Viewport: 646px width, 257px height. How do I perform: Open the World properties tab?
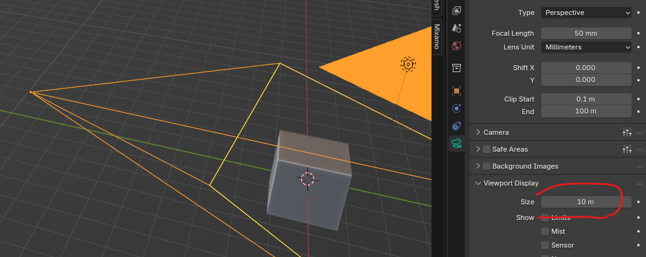[x=457, y=46]
